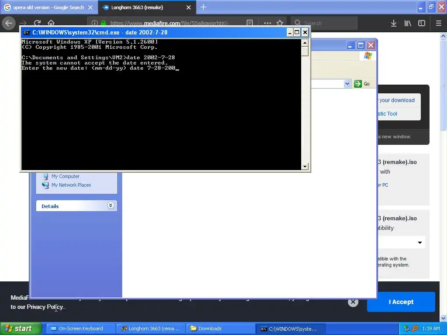Open Firefox home page icon
Viewport: 447px width, 335px height.
(51, 23)
